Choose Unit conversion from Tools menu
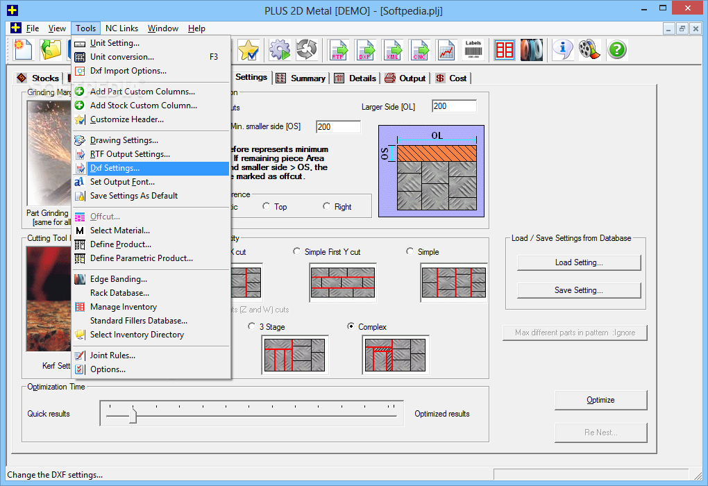 pyautogui.click(x=151, y=57)
